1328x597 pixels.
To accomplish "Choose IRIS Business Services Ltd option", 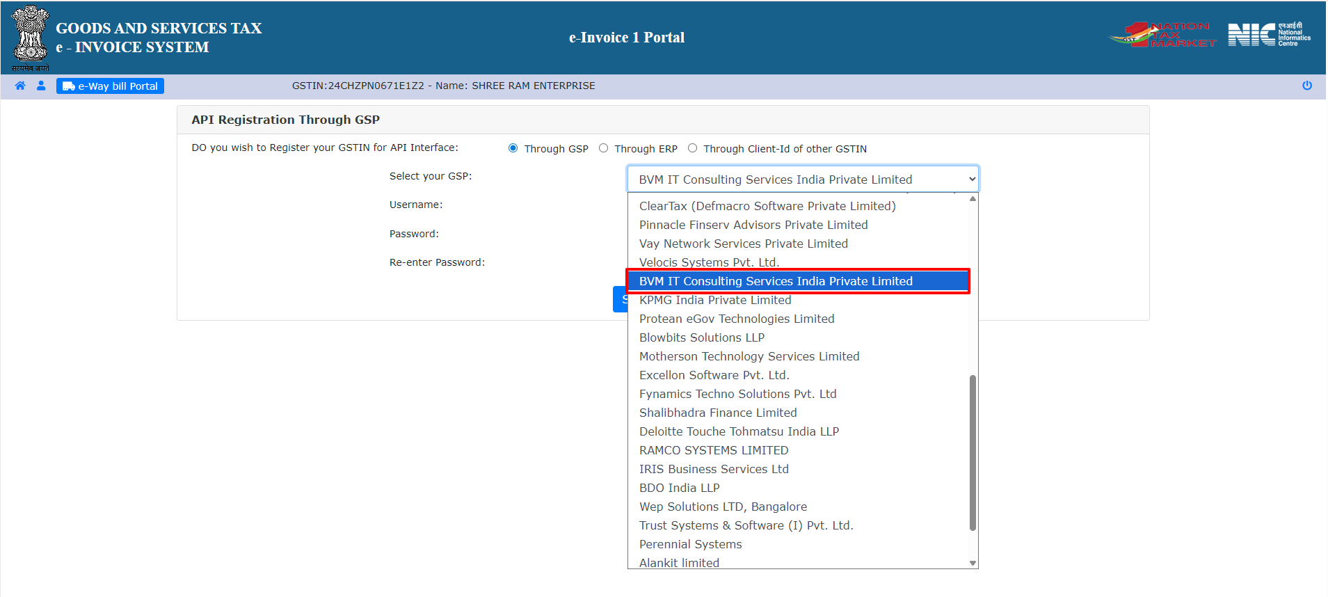I will [x=714, y=469].
